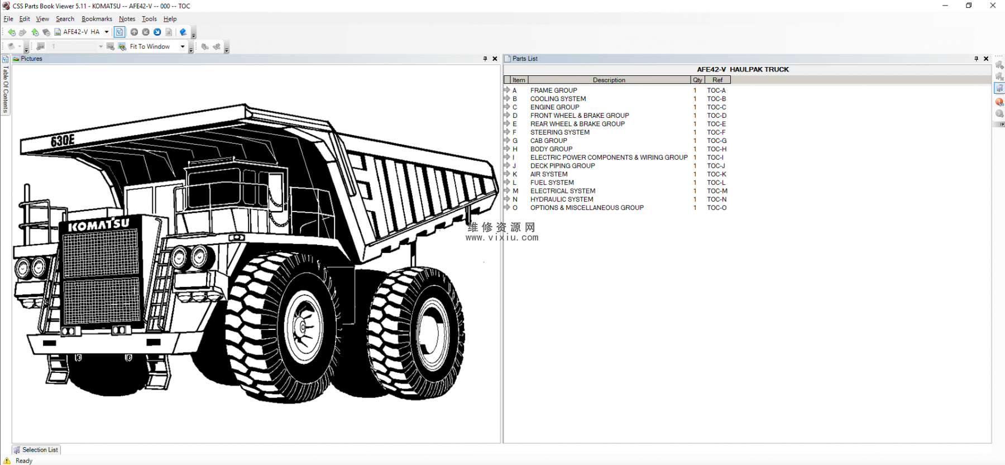This screenshot has height=465, width=1005.
Task: Click the grey book history icon
Action: click(x=46, y=32)
